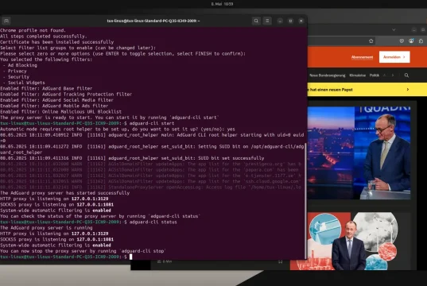The height and width of the screenshot is (286, 427).
Task: Maximize the terminal window
Action: click(290, 21)
